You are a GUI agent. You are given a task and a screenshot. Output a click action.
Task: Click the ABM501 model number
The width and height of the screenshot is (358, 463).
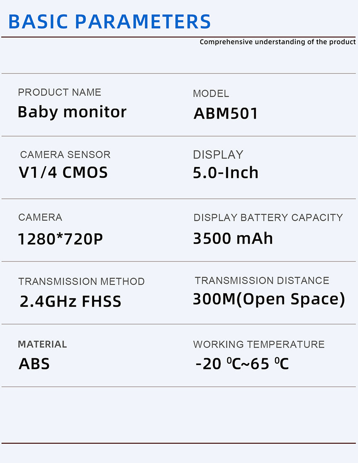pos(226,114)
